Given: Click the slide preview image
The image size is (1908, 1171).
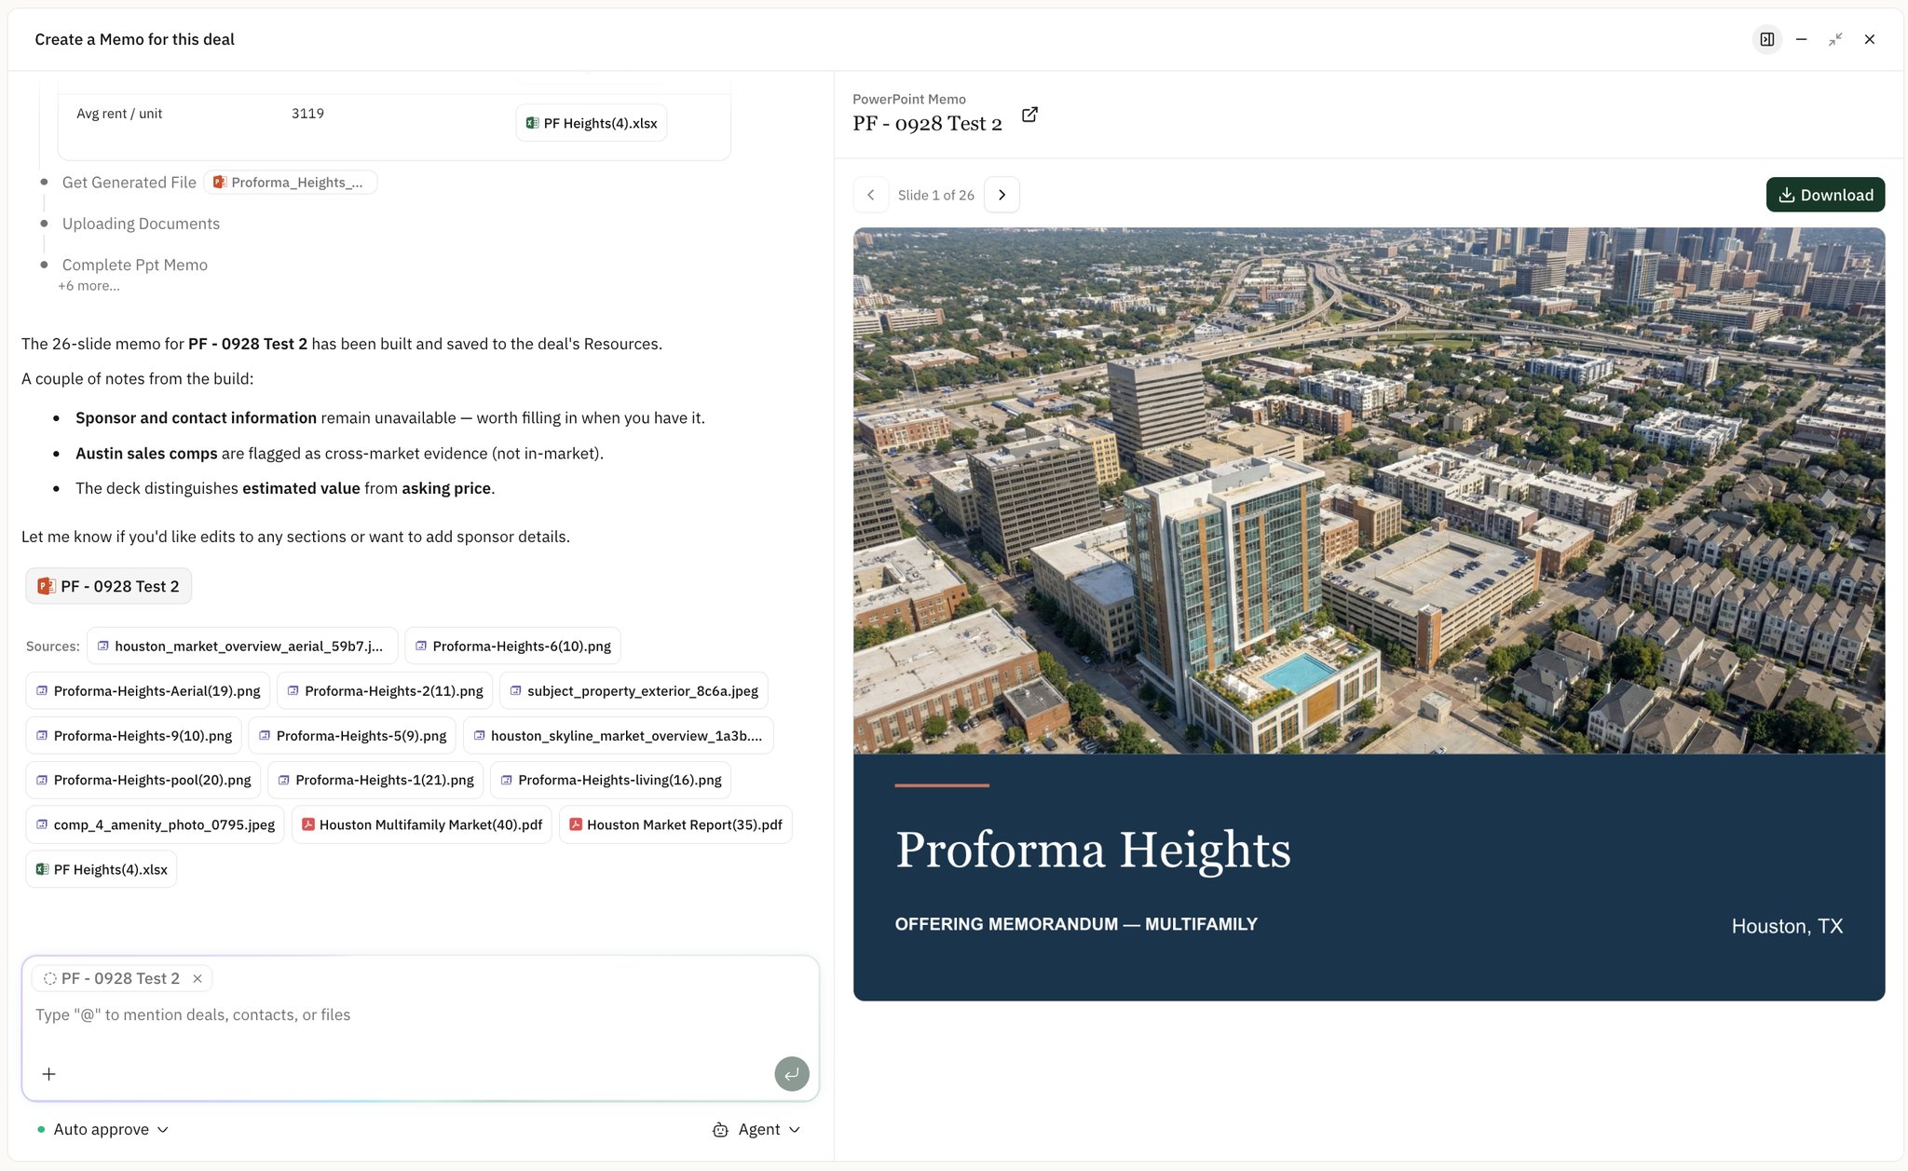Looking at the screenshot, I should [x=1369, y=614].
